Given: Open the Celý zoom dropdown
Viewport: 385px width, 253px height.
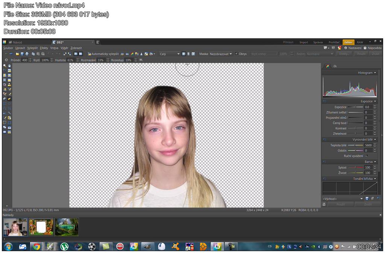Looking at the screenshot, I should click(x=170, y=54).
